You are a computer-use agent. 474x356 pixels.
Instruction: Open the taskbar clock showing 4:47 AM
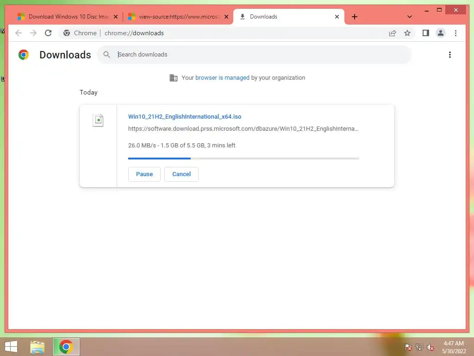click(x=454, y=347)
